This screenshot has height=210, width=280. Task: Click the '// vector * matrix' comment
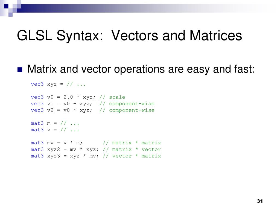(x=132, y=156)
